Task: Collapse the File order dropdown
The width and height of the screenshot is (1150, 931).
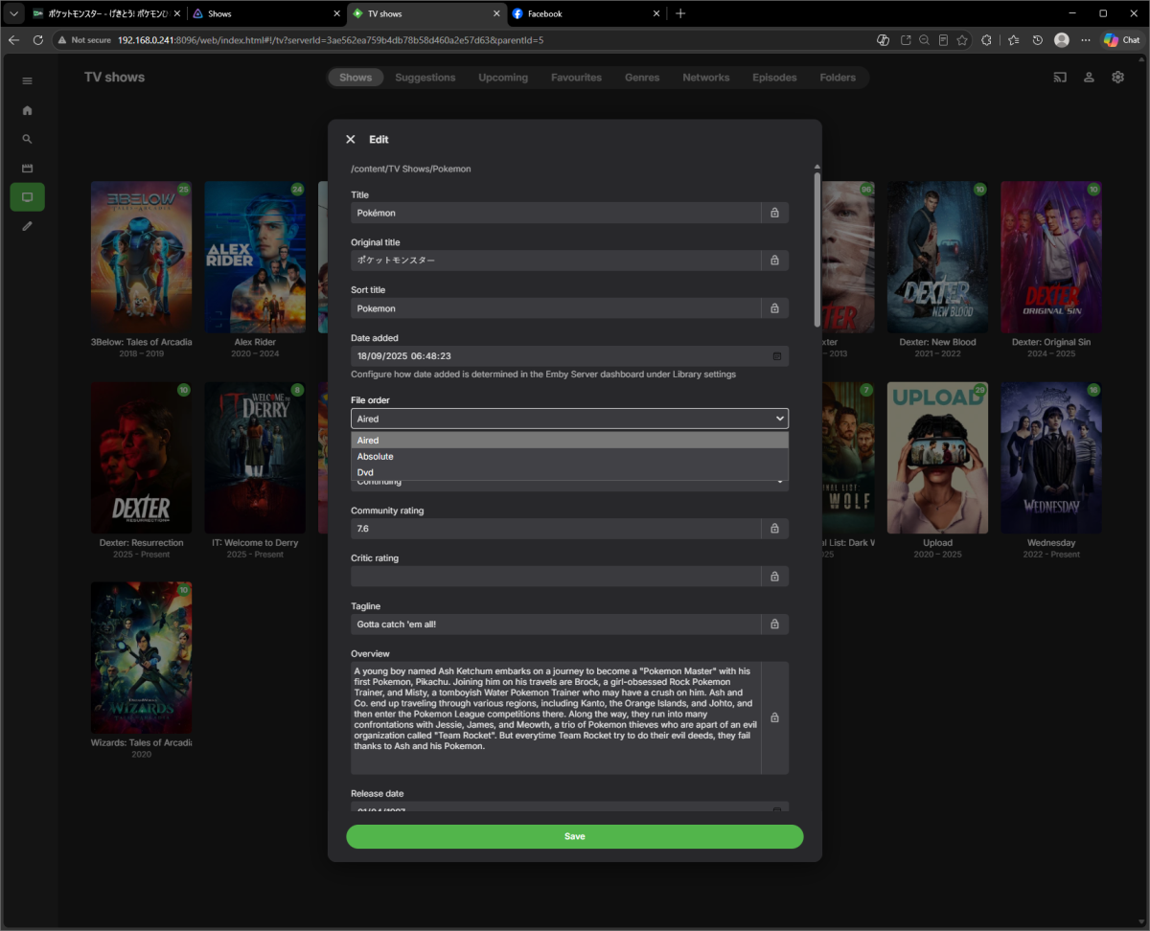Action: pyautogui.click(x=569, y=419)
